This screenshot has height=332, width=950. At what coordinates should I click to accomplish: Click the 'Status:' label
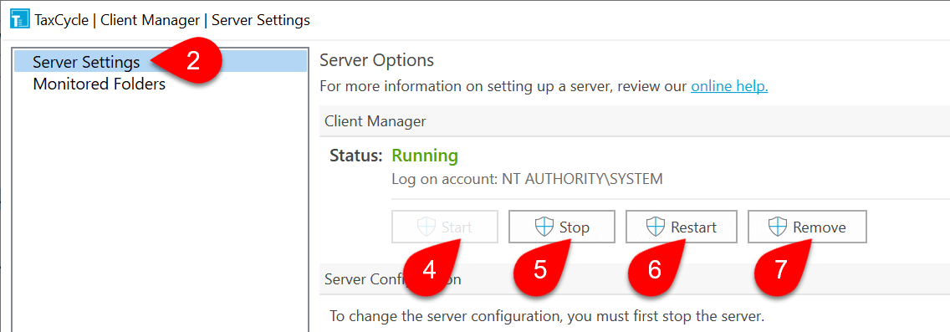tap(356, 156)
